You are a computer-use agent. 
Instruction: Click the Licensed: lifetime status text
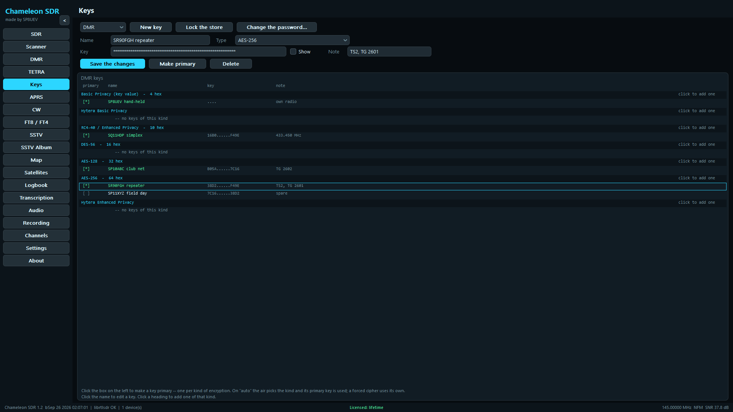[x=366, y=407]
